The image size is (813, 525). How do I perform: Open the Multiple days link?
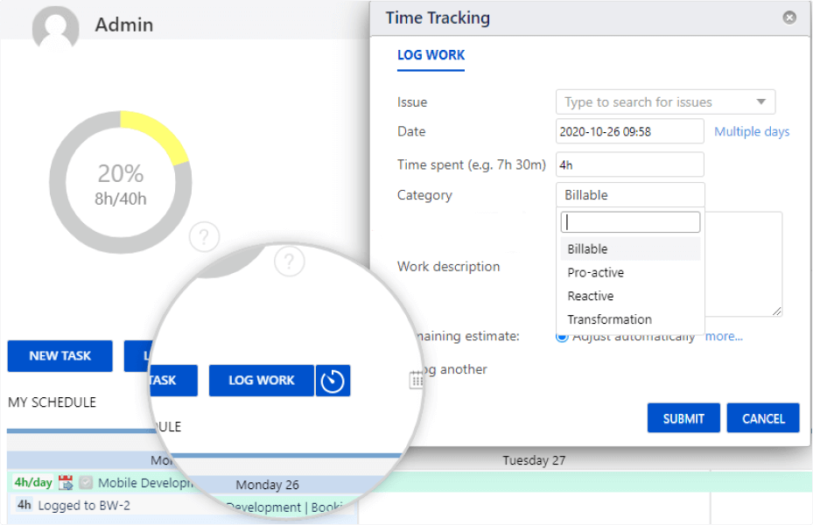click(x=751, y=131)
